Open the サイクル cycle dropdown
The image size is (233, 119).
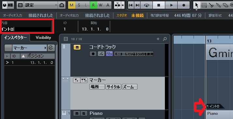[113, 87]
